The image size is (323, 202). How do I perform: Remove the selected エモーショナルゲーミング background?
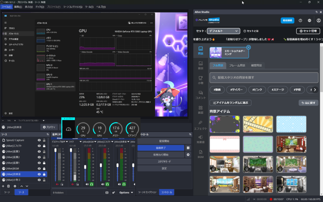249,47
